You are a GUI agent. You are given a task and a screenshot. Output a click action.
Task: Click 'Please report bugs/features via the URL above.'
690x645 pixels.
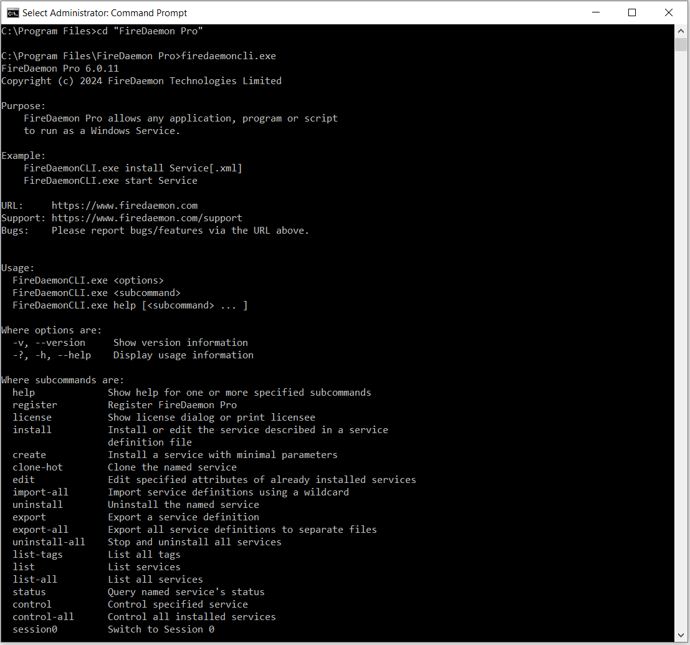pos(180,231)
